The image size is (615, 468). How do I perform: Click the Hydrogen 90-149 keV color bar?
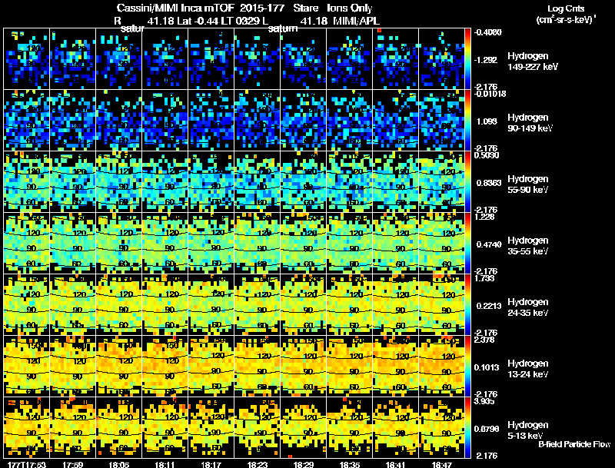tap(467, 121)
